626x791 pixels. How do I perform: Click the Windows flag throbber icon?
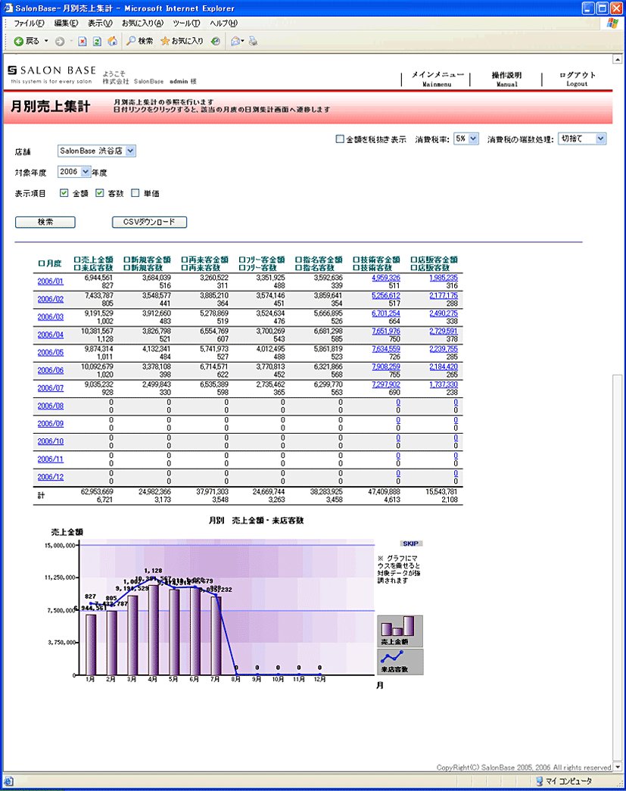click(612, 23)
